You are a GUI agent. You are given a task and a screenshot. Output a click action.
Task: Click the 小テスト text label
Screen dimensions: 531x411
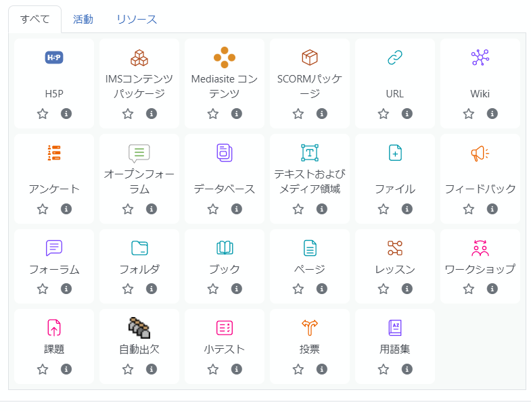(x=225, y=349)
